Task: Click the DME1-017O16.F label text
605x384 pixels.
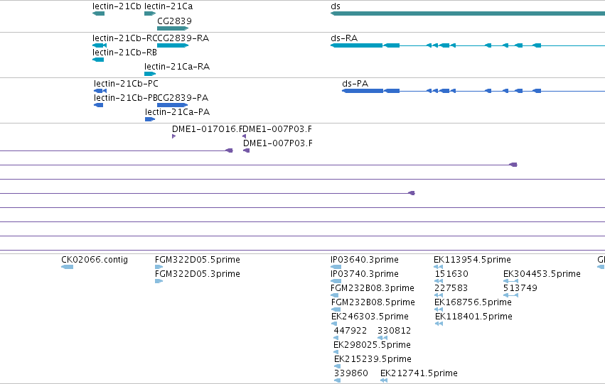Action: pos(208,129)
